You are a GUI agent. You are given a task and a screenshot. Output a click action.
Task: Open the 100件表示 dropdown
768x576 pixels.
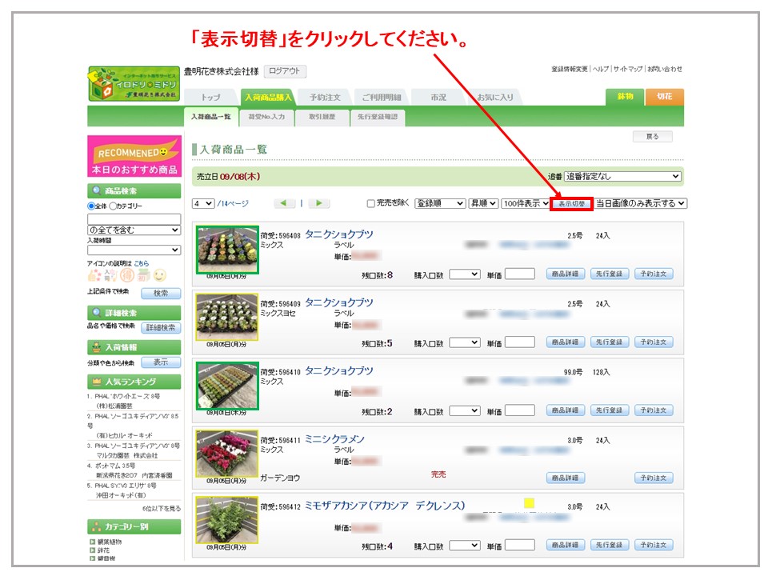[526, 204]
